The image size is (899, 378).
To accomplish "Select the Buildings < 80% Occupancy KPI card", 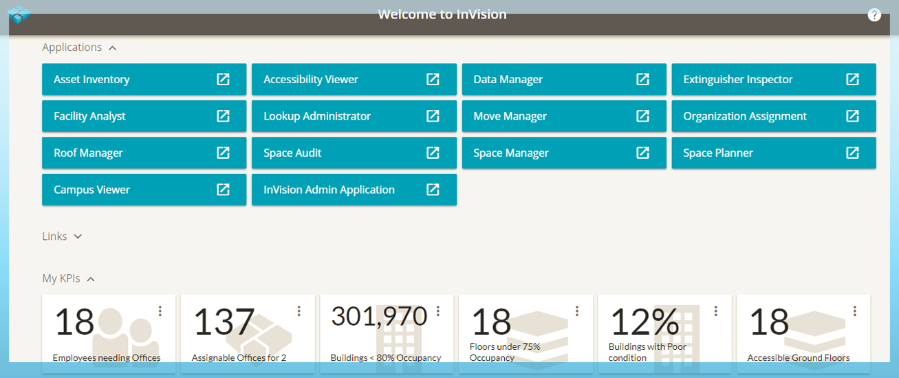I will coord(387,335).
